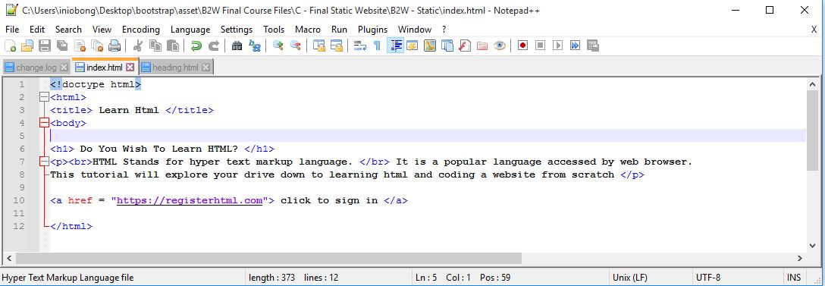Toggle synchronized horizontal scrolling
Screen dimensions: 825x286
336,46
